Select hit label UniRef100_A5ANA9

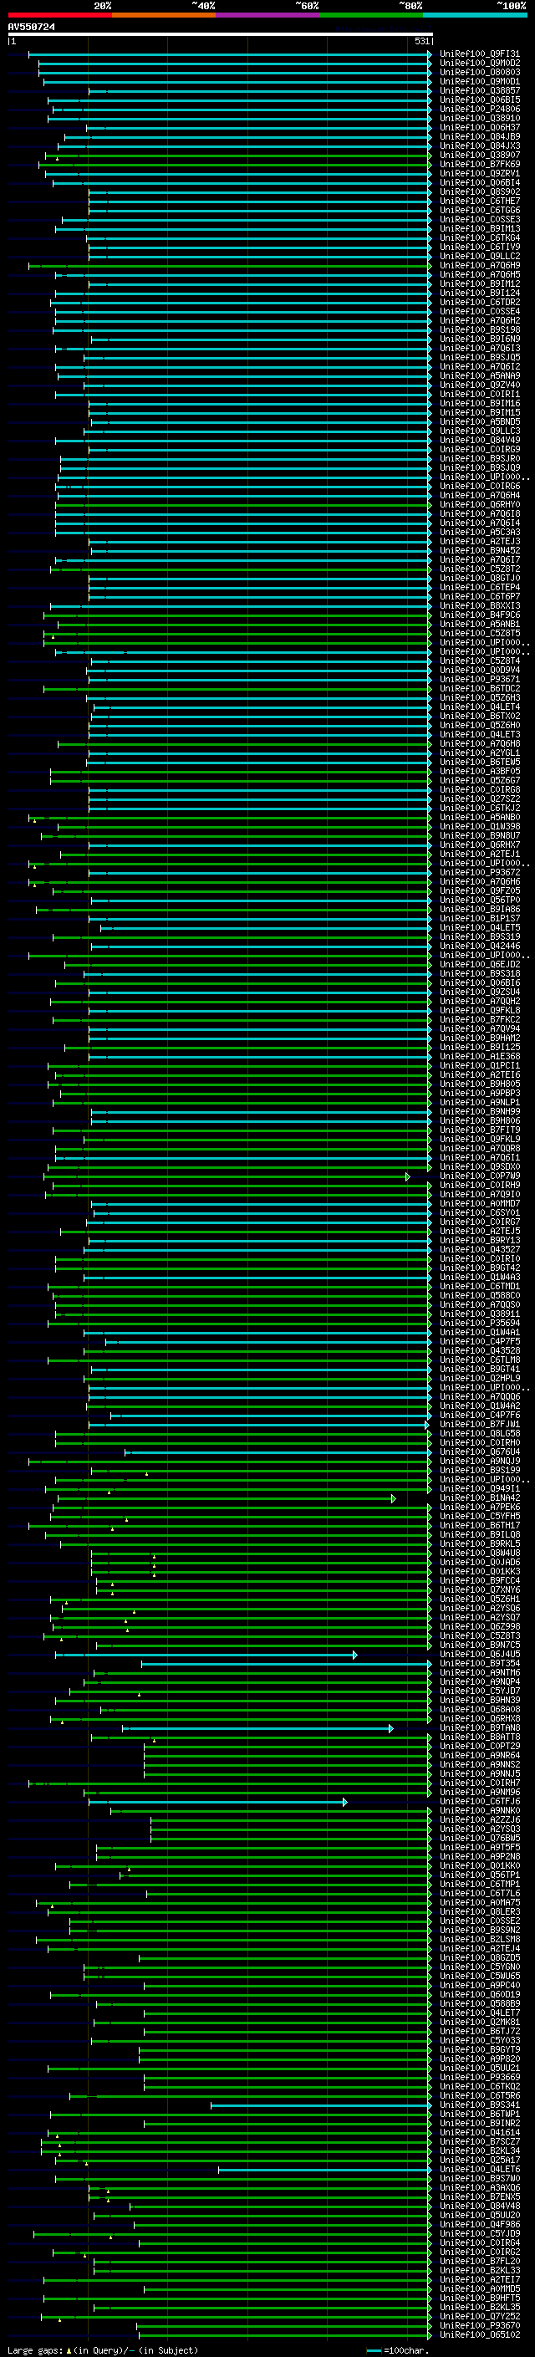pyautogui.click(x=480, y=376)
